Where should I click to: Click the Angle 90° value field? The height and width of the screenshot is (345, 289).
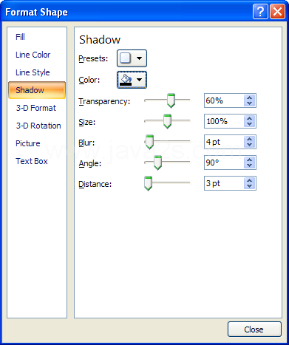[224, 163]
